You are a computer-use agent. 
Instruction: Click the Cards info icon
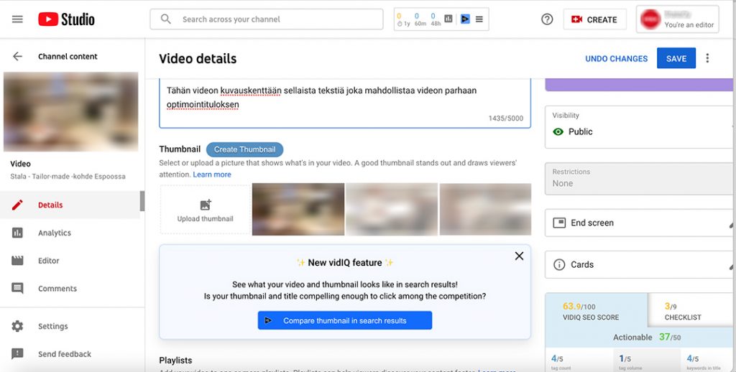(559, 264)
